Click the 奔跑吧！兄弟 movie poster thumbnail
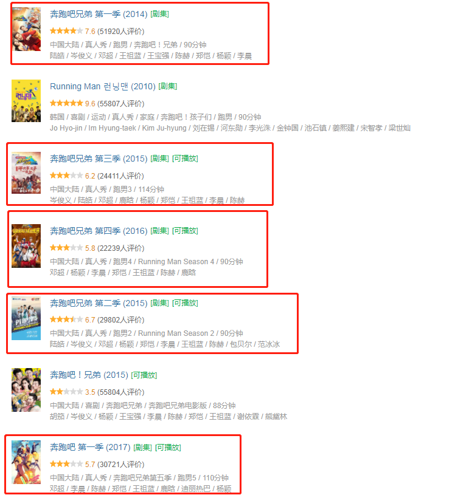The height and width of the screenshot is (495, 455). tap(26, 390)
